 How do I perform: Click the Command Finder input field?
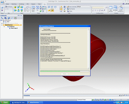pos(84,100)
